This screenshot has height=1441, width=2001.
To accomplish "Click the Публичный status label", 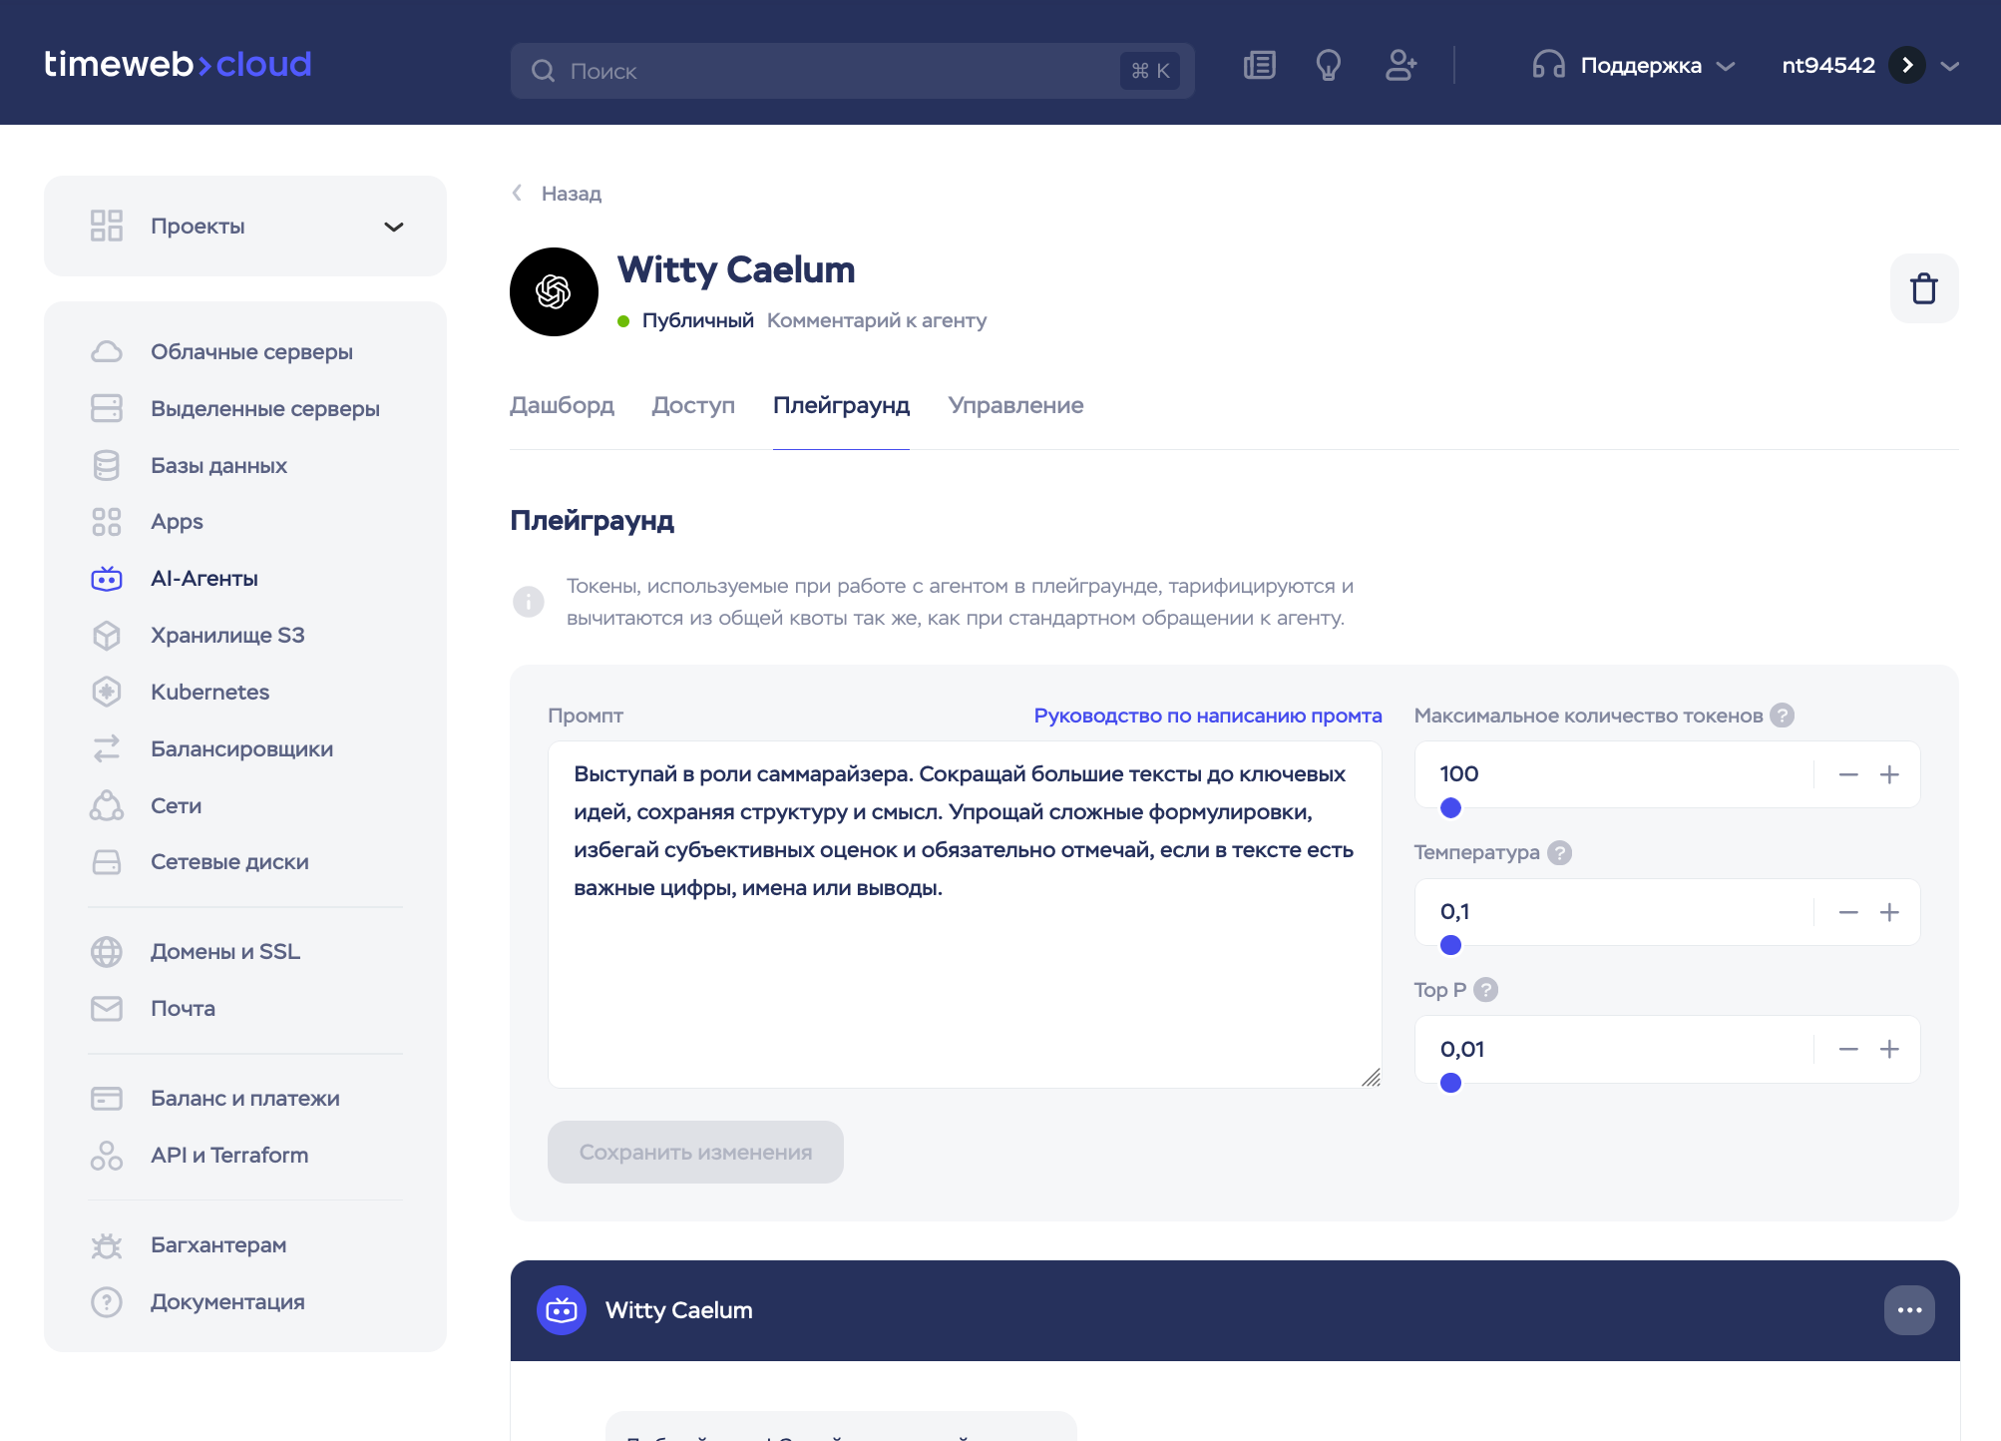I will [x=697, y=320].
